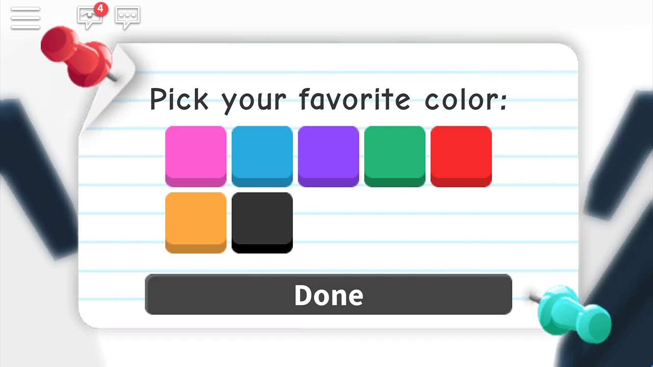This screenshot has width=653, height=367.
Task: Choose the purple color square
Action: click(x=329, y=156)
